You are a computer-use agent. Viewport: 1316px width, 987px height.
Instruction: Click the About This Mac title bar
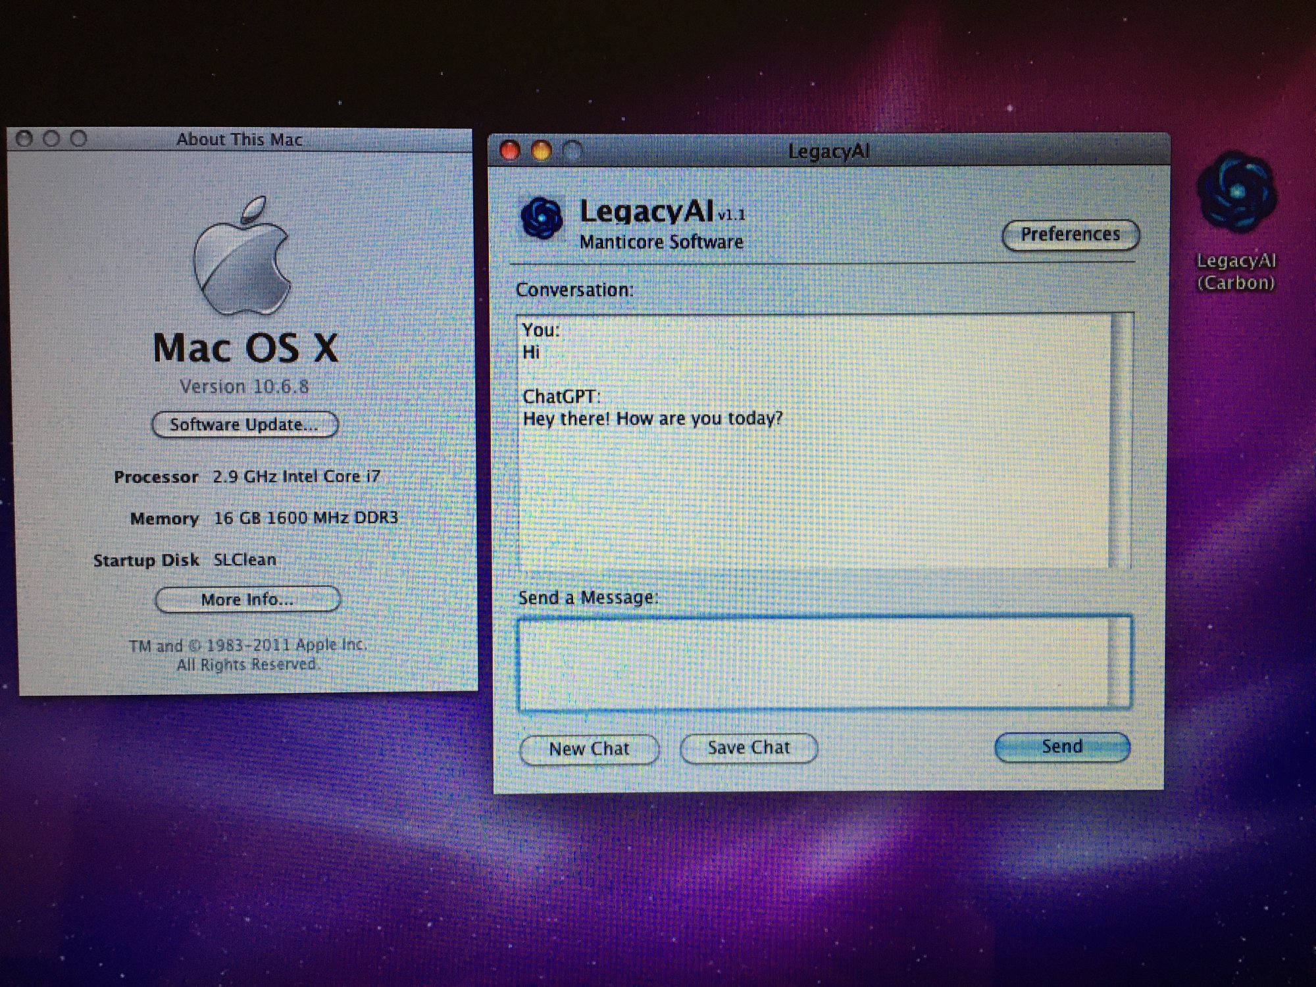239,139
